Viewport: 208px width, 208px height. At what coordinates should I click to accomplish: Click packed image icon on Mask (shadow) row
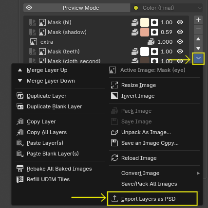[x=135, y=32]
